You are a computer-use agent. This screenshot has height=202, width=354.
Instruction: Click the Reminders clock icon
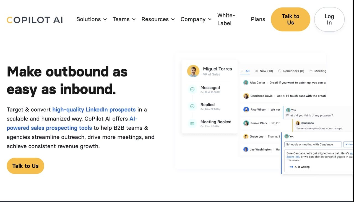tap(280, 71)
